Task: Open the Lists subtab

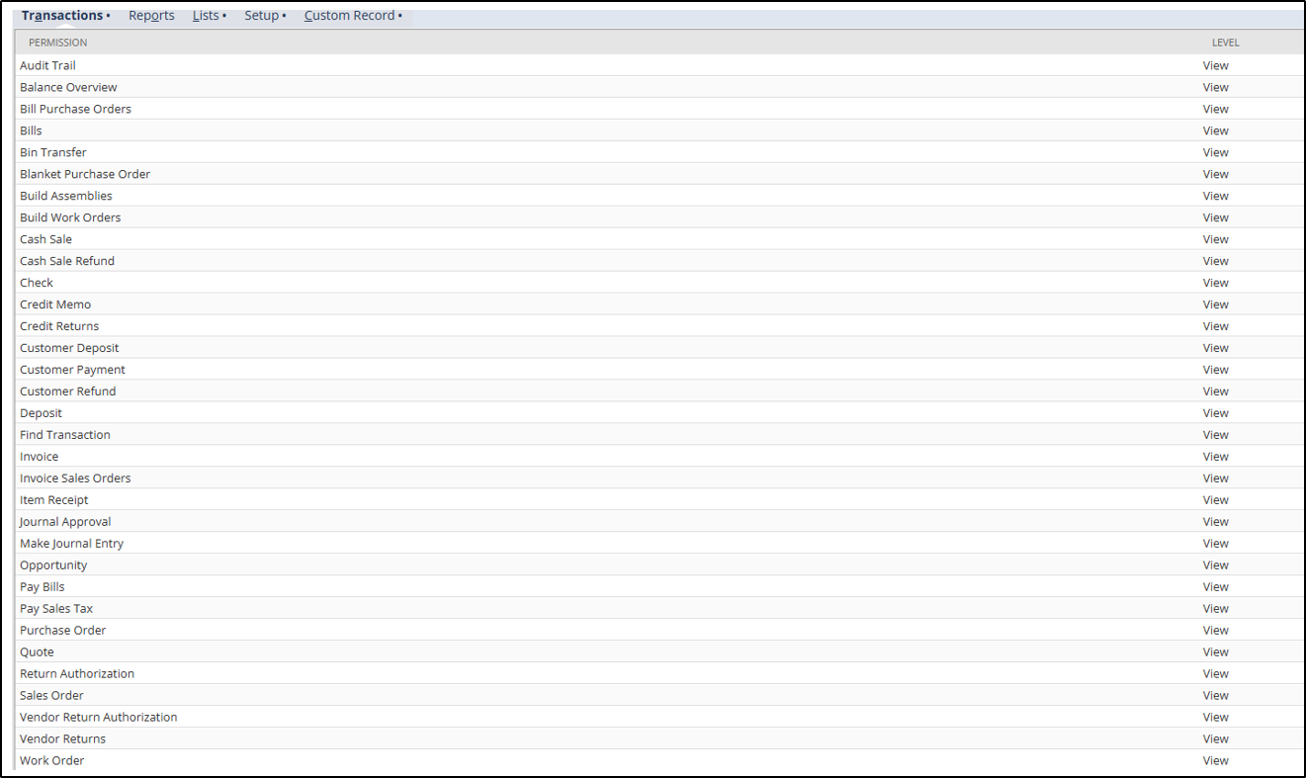Action: [209, 16]
